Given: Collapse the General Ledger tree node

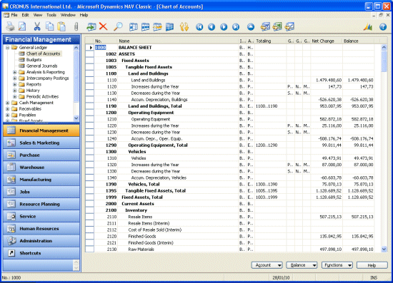Looking at the screenshot, I should (8, 47).
